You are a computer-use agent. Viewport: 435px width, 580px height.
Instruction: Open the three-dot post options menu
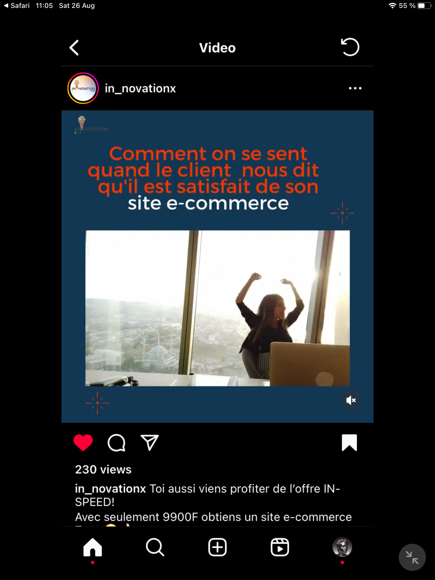click(x=355, y=88)
